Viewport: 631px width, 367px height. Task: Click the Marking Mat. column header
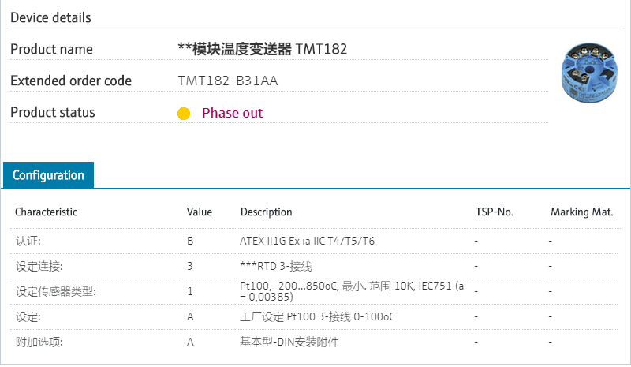[x=581, y=212]
